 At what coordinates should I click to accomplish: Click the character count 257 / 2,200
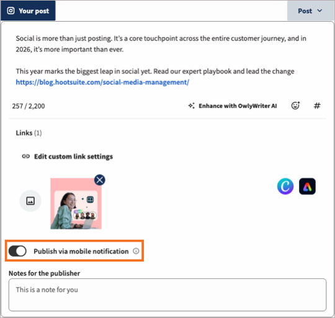tap(29, 106)
